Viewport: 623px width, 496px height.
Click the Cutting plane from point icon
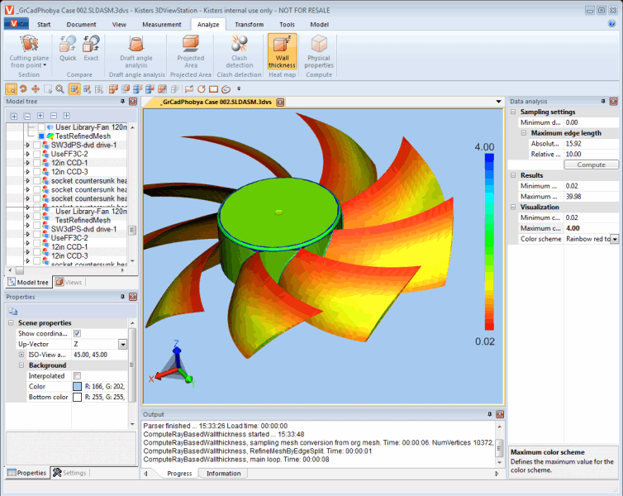click(29, 44)
